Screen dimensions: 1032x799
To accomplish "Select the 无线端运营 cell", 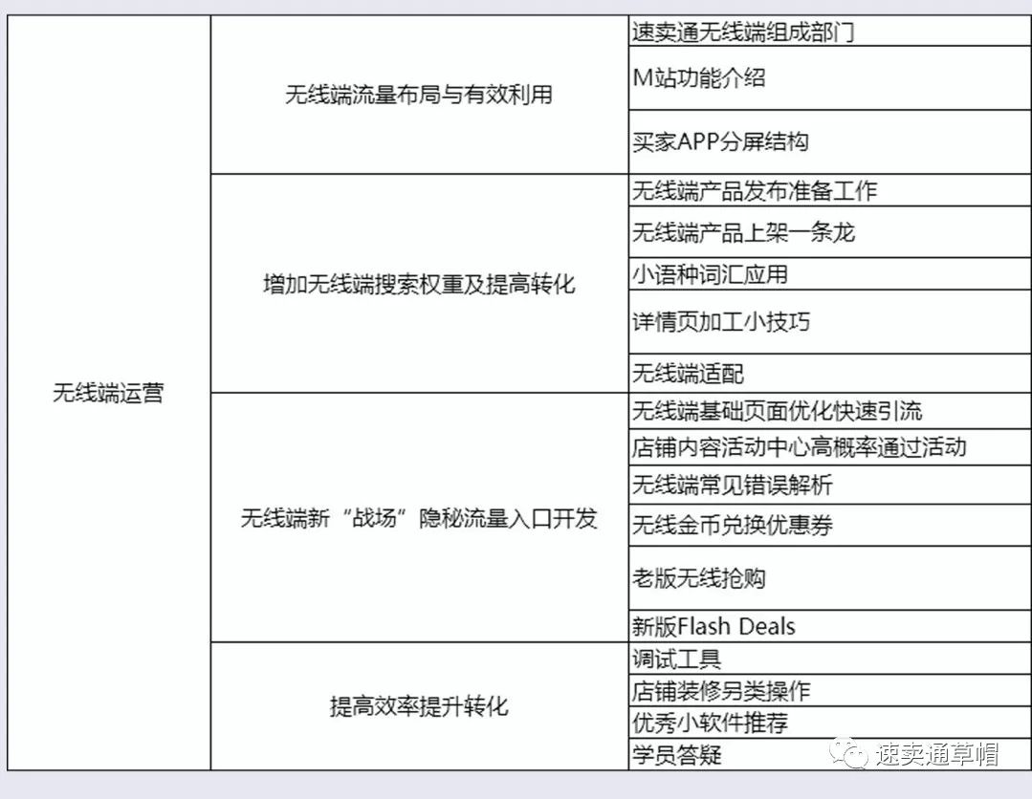I will pos(108,393).
